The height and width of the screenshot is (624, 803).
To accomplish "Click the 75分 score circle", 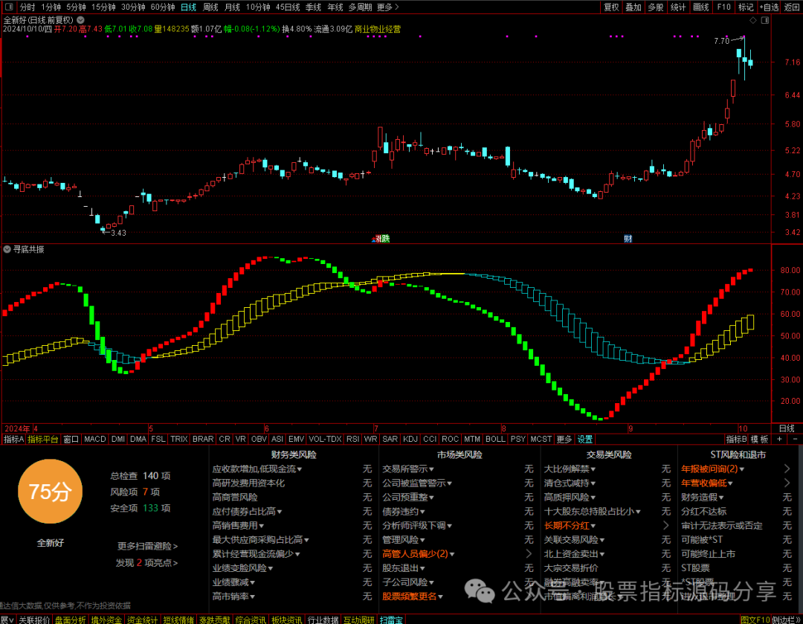I will click(50, 492).
